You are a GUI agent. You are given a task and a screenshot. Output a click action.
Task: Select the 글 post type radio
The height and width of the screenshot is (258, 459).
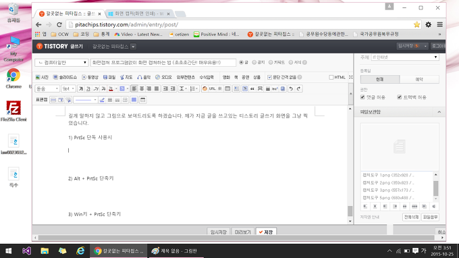(x=241, y=62)
